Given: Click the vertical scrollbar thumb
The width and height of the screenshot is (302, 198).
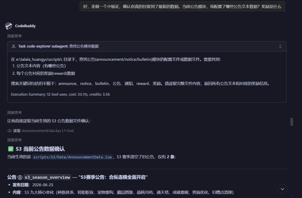Looking at the screenshot, I should click(292, 122).
